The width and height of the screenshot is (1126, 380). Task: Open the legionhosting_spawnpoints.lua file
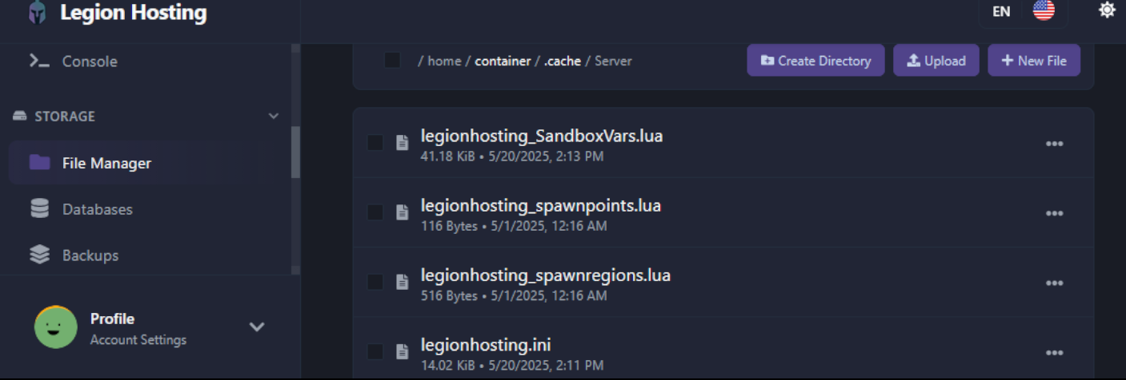pos(541,205)
